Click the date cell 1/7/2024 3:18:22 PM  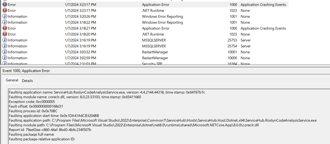[x=80, y=22]
